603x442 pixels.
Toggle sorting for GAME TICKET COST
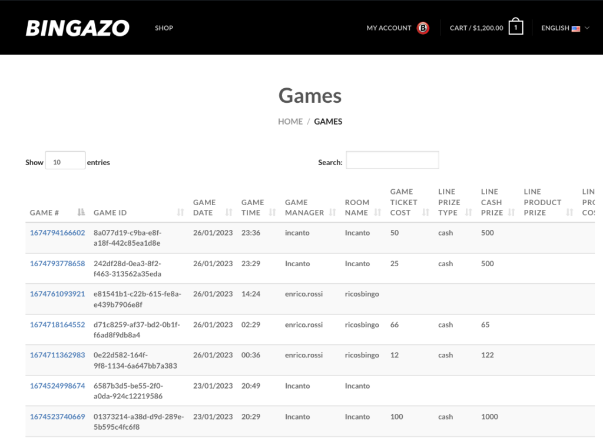tap(425, 212)
